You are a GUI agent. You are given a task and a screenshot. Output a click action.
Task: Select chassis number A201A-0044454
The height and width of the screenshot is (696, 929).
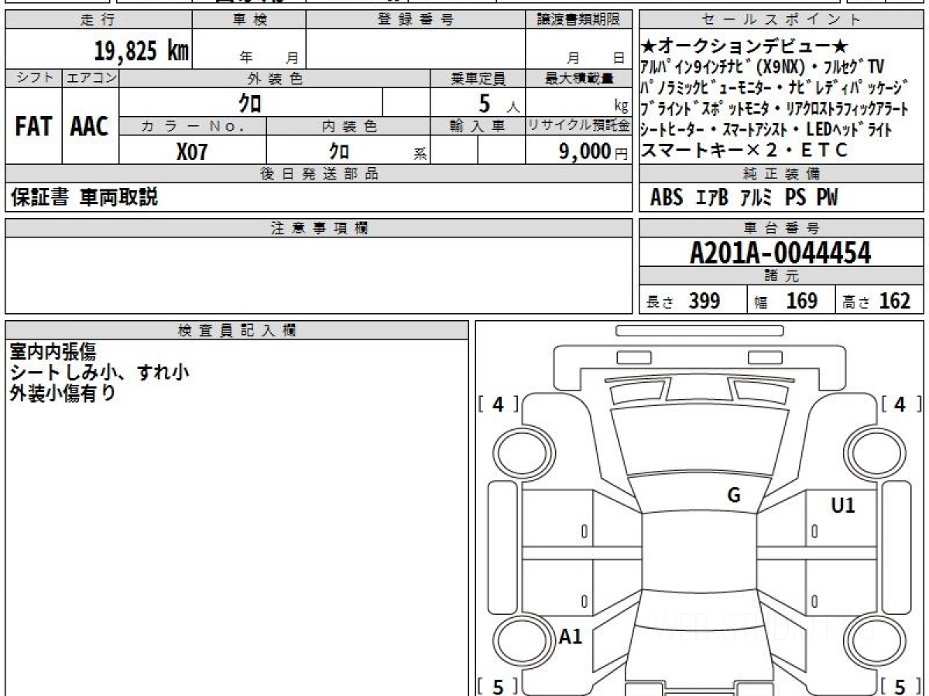point(780,253)
